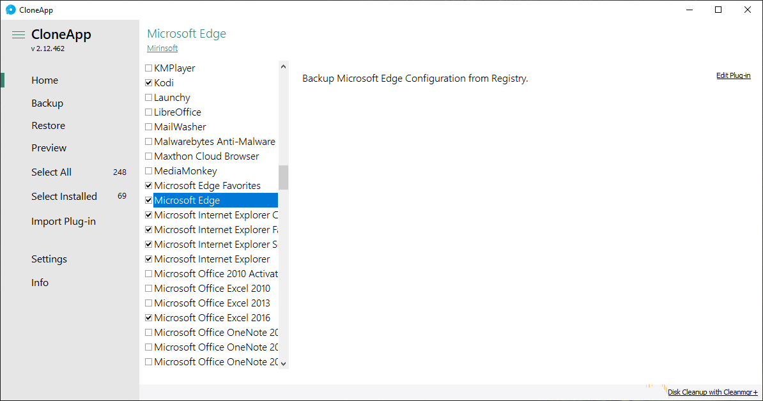Check Microsoft Office Excel 2010 checkbox
This screenshot has height=401, width=763.
tap(148, 288)
